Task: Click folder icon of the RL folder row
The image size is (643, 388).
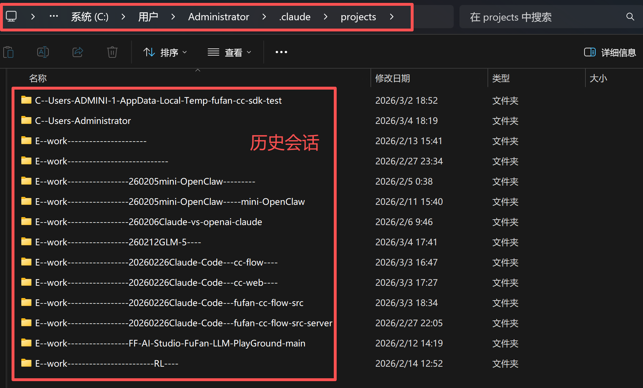Action: (x=26, y=363)
